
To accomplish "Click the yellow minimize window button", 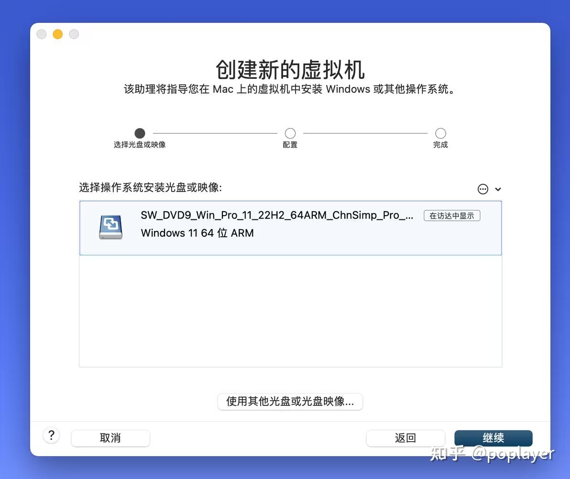I will (x=58, y=34).
